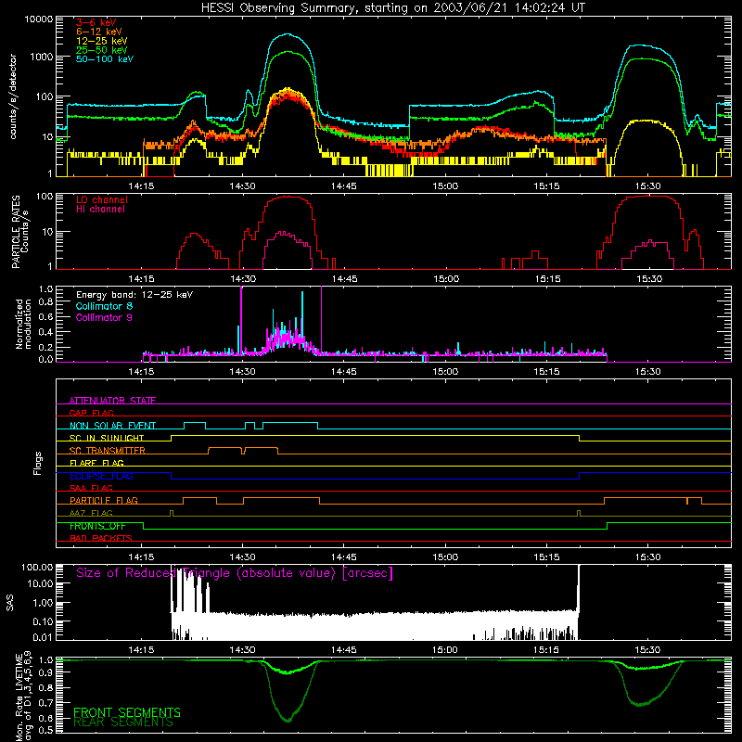Click the AAZ FLAG label
Viewport: 742px width, 742px height.
[91, 513]
